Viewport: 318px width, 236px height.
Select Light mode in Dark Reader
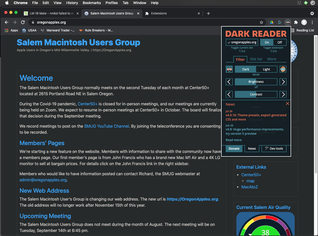coord(267,69)
